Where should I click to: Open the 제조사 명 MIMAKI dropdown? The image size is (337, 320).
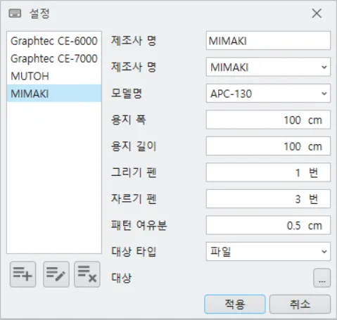pos(268,67)
